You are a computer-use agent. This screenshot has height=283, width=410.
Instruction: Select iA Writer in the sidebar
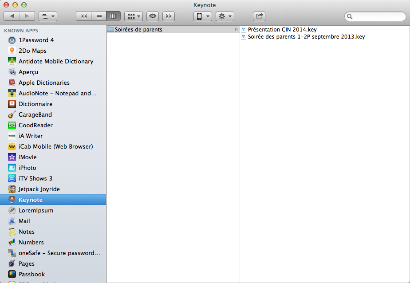(x=53, y=136)
